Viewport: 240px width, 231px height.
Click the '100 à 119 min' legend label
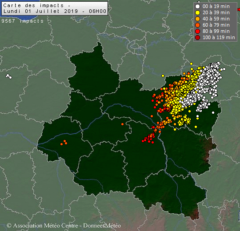tap(219, 37)
